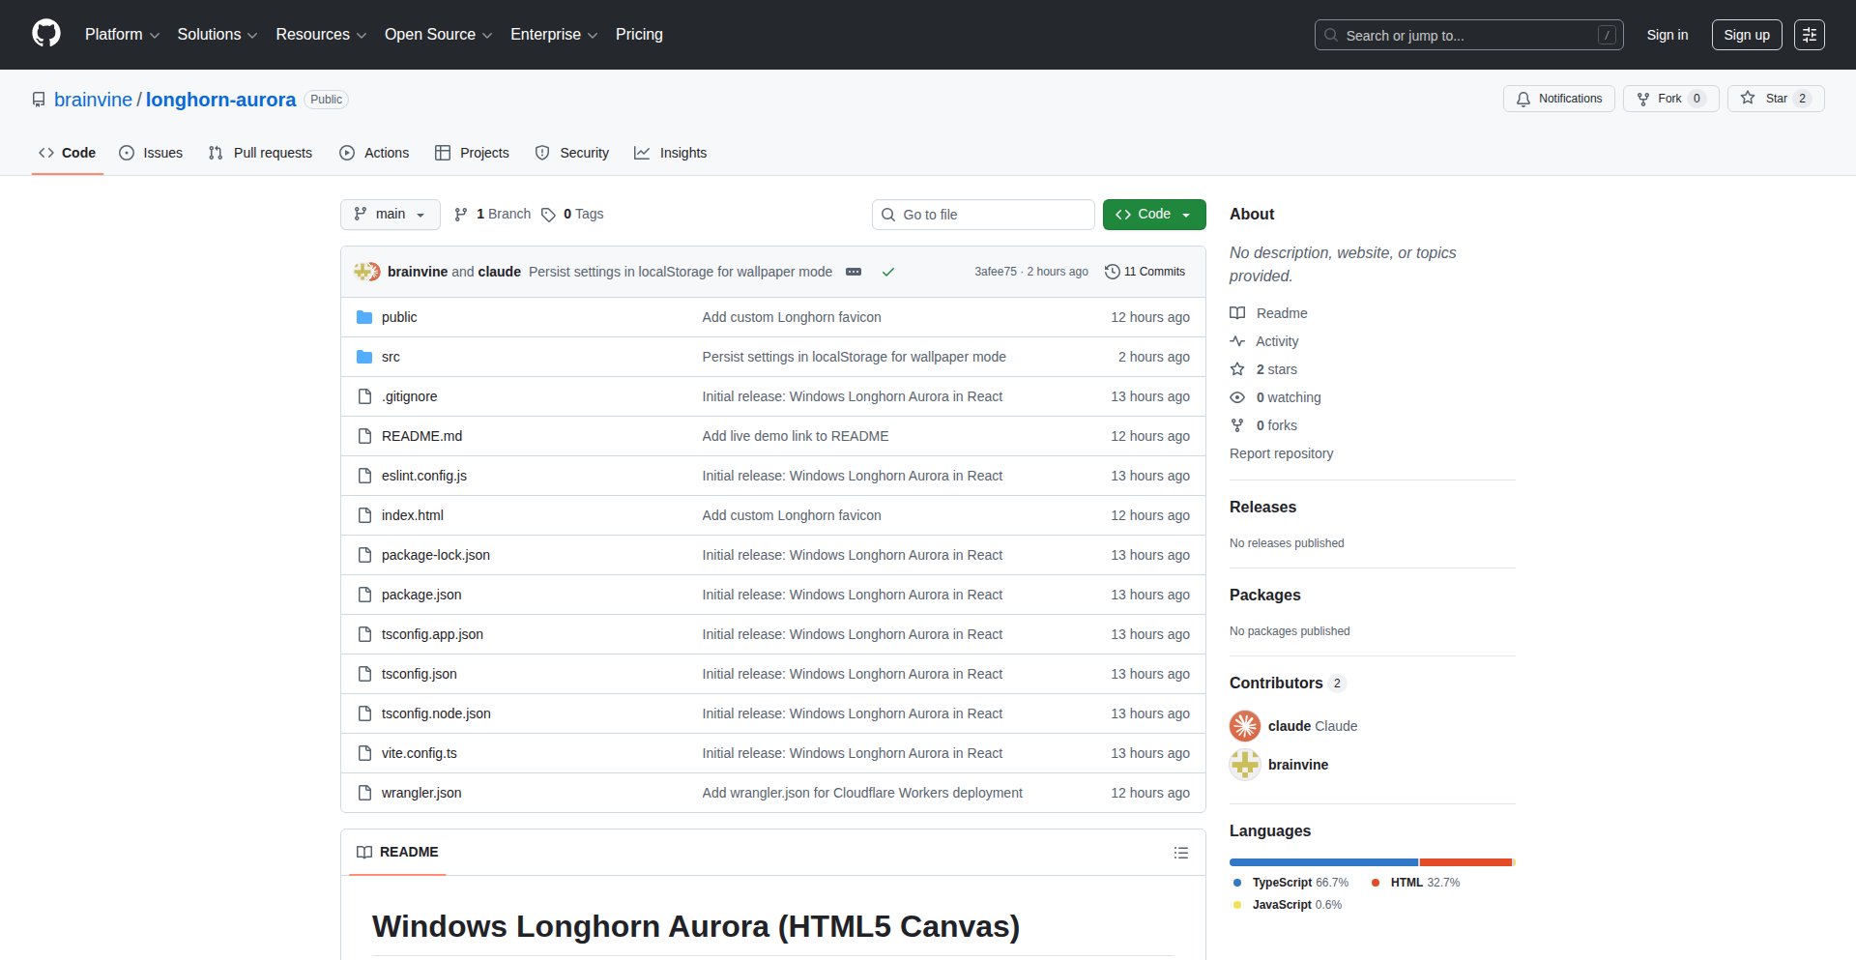1856x960 pixels.
Task: Click the Notifications bell button
Action: (x=1558, y=99)
